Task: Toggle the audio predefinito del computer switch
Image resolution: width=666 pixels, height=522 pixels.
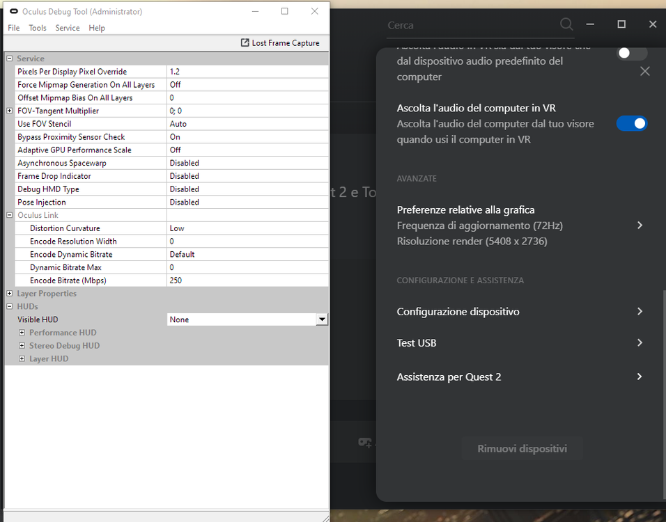Action: coord(632,54)
